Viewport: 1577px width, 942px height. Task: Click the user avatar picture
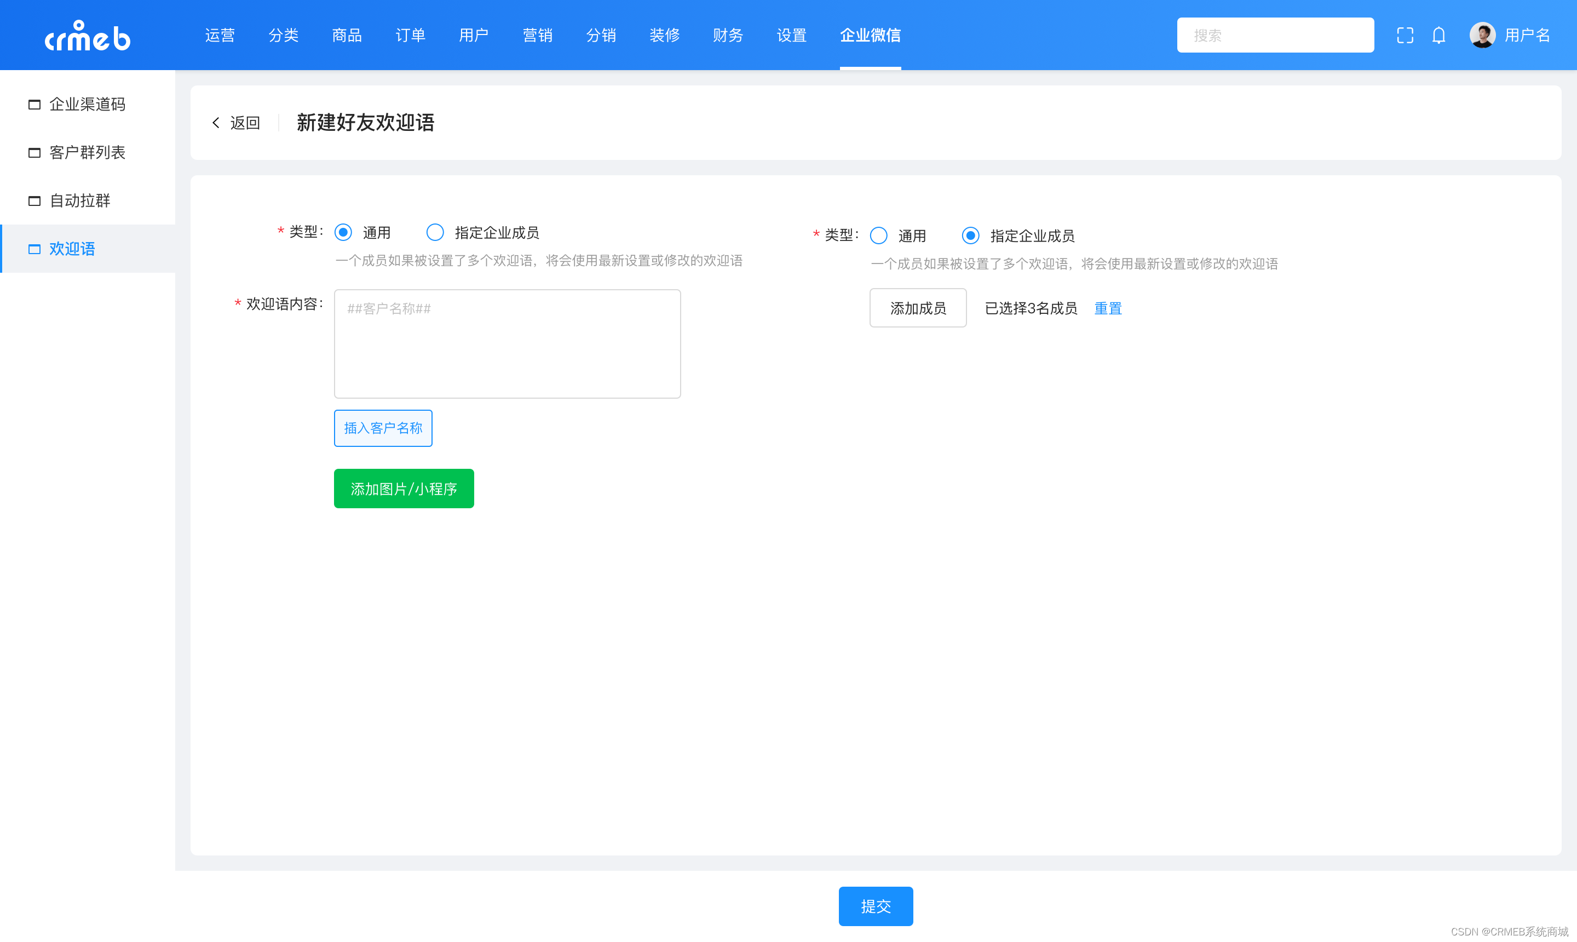[1482, 35]
